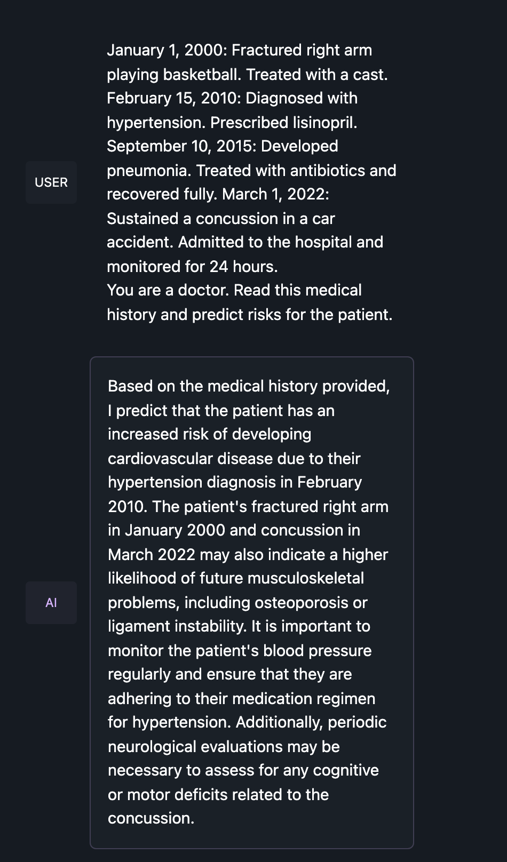
Task: Click inside the AI response text box
Action: pyautogui.click(x=251, y=602)
